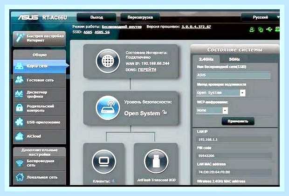The width and height of the screenshot is (289, 196).
Task: Click the Internet status globe icon
Action: pyautogui.click(x=108, y=61)
